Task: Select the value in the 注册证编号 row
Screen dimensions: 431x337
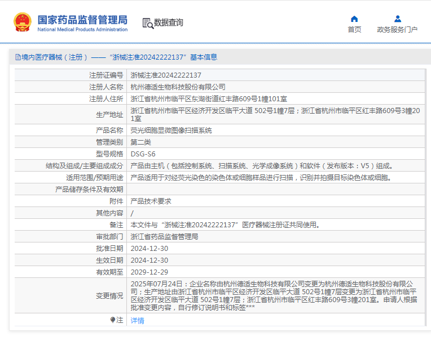Action: (x=166, y=75)
